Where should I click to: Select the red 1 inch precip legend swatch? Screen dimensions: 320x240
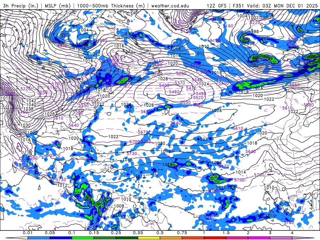pyautogui.click(x=215, y=238)
